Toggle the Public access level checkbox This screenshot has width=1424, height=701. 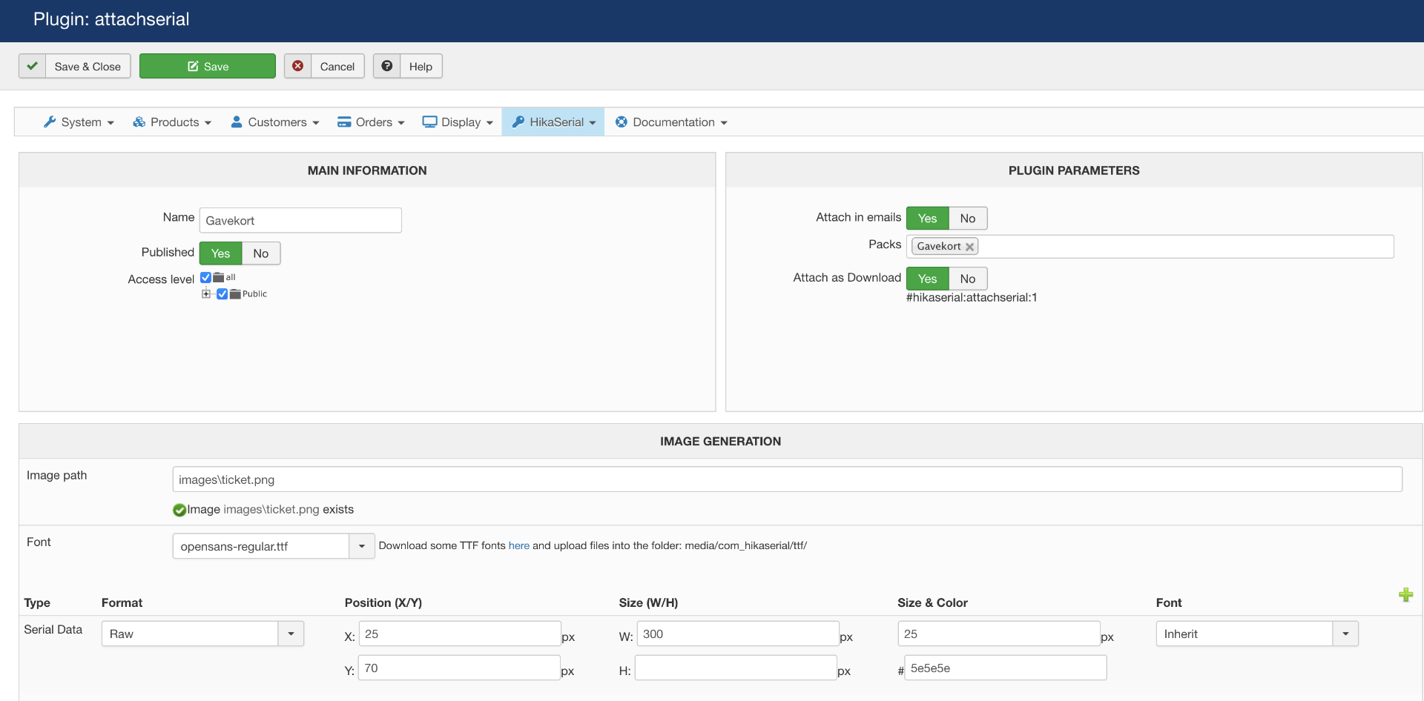coord(222,294)
